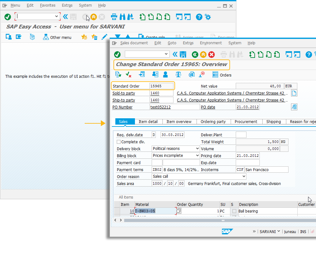Image resolution: width=316 pixels, height=253 pixels.
Task: Expand the status bar double chevron
Action: (x=254, y=231)
